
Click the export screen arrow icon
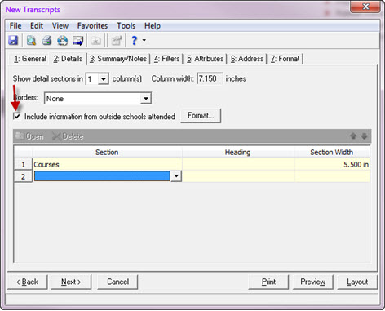coord(78,41)
